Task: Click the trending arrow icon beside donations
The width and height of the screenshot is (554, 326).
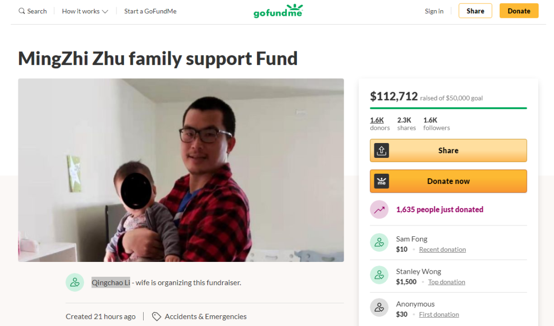Action: [379, 210]
